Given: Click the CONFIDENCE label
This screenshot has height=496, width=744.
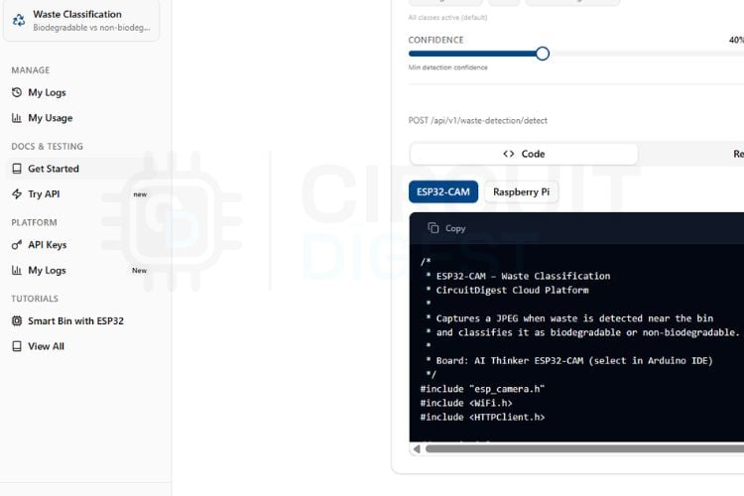Looking at the screenshot, I should [x=436, y=40].
